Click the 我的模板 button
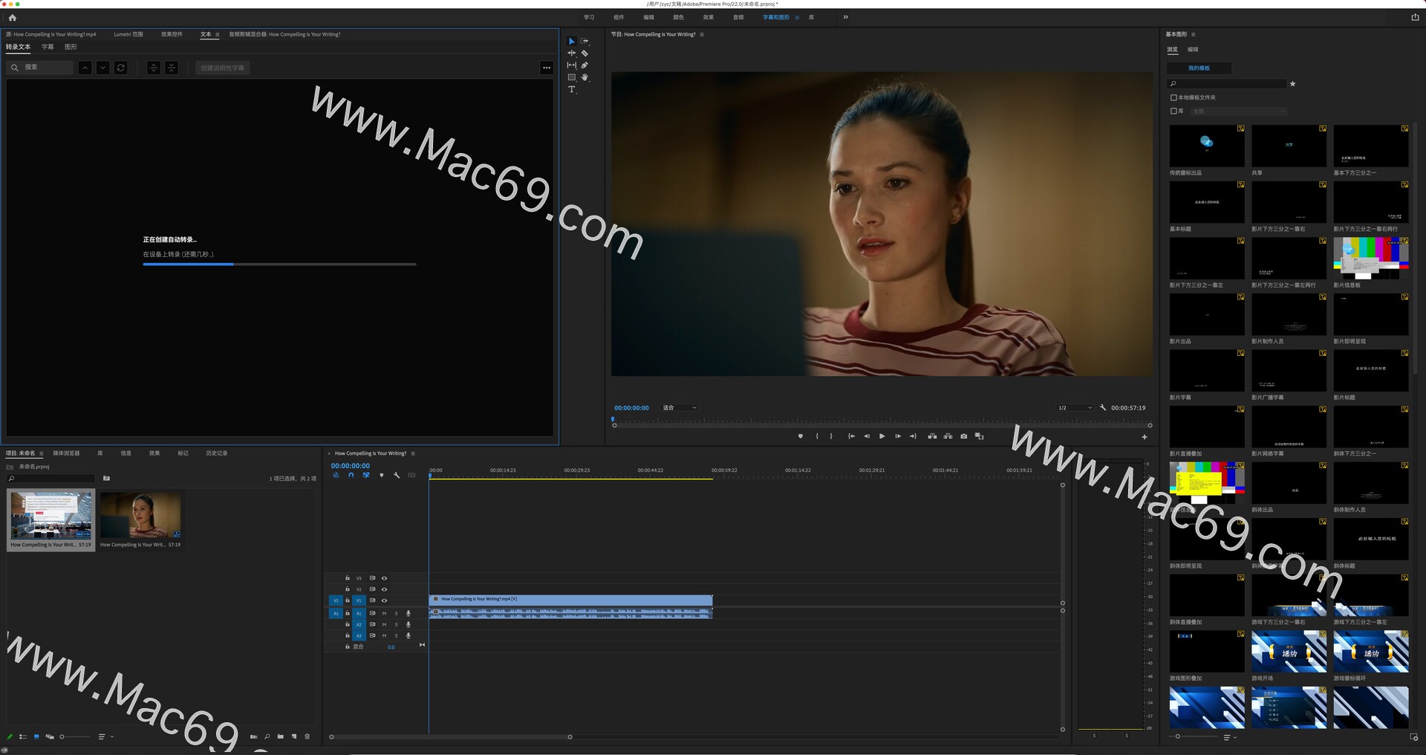1426x755 pixels. tap(1199, 68)
